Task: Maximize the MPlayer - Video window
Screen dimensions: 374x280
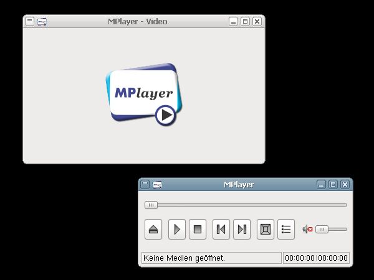Action: tap(245, 22)
